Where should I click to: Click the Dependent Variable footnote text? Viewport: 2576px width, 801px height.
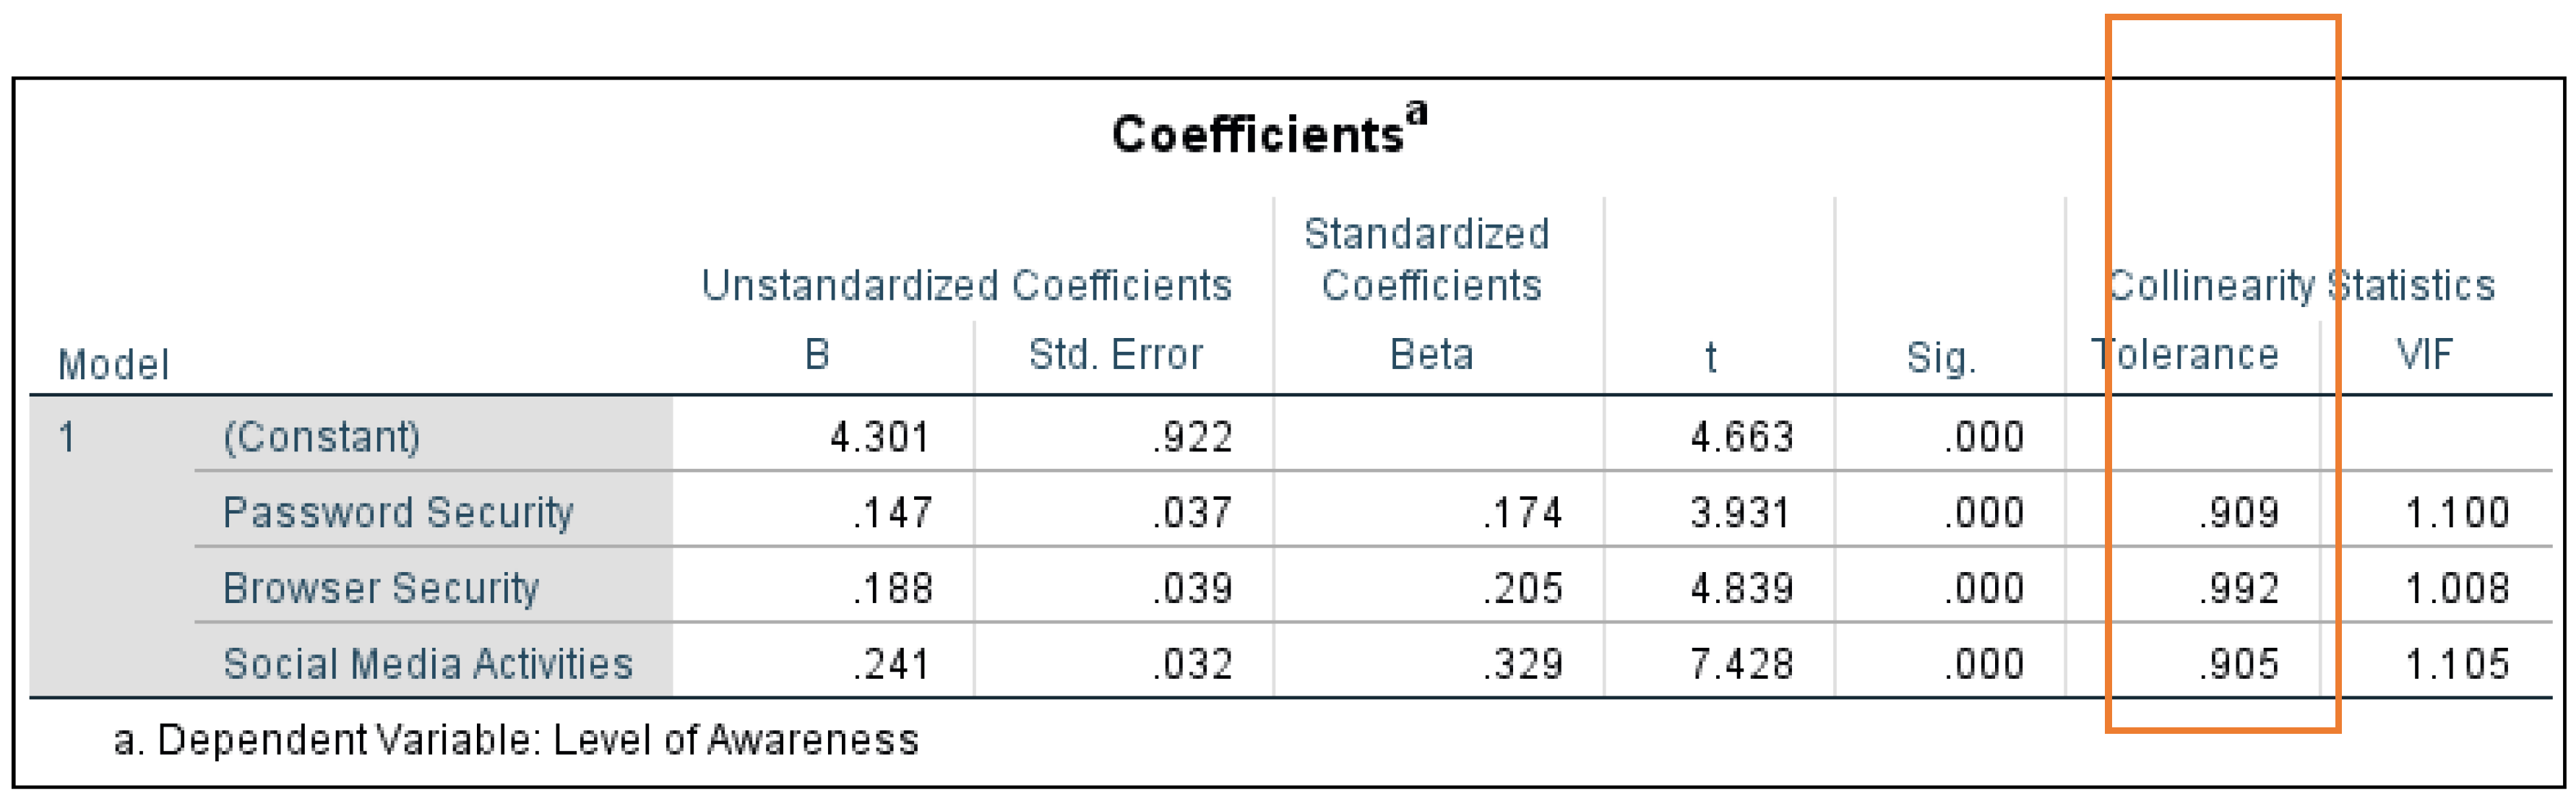516,741
